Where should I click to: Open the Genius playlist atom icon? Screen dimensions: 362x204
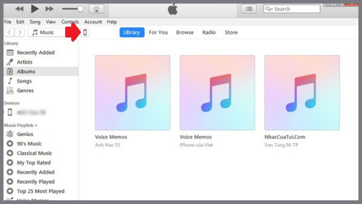(10, 134)
